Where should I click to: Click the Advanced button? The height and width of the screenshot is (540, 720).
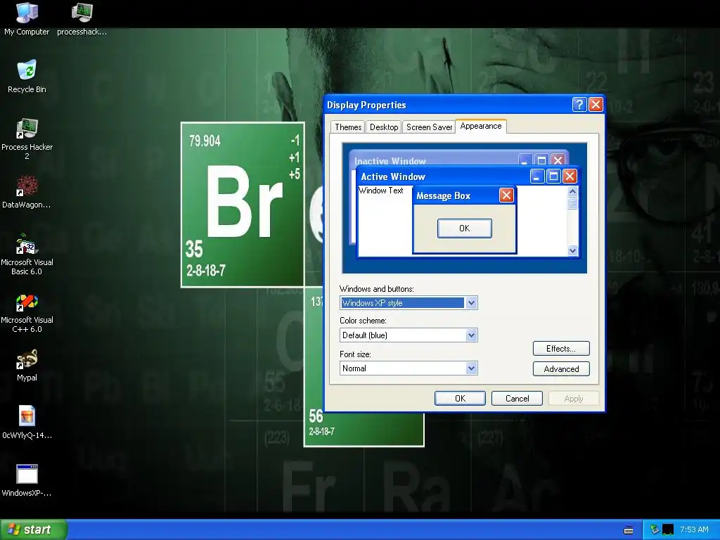(x=561, y=368)
